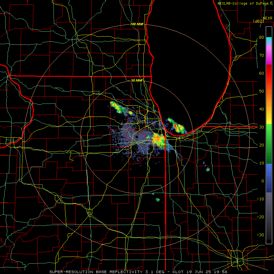
Task: Click the dBZ units label
Action: pyautogui.click(x=258, y=21)
